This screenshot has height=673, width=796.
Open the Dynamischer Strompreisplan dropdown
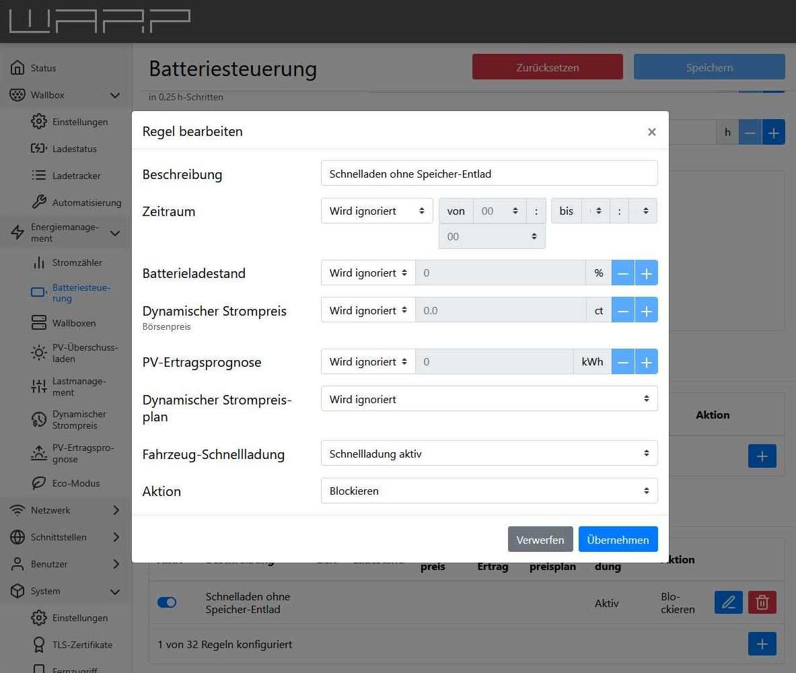489,399
